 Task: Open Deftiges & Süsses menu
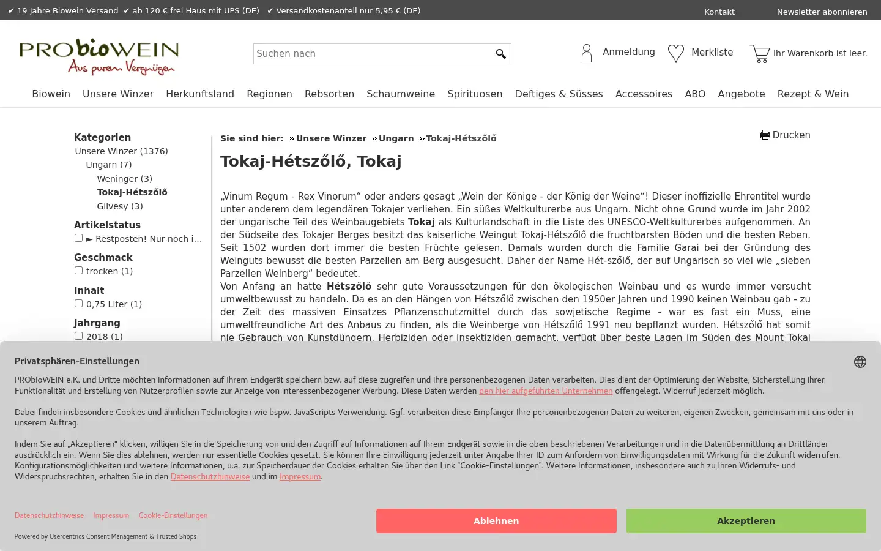pyautogui.click(x=559, y=94)
